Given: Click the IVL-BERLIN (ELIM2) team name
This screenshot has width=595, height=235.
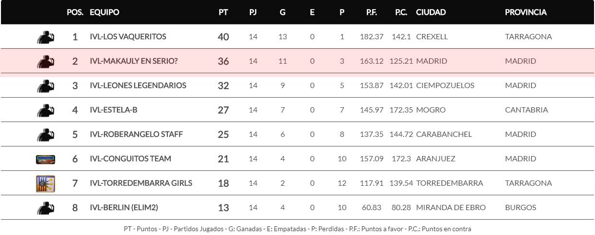Looking at the screenshot, I should click(x=124, y=208).
